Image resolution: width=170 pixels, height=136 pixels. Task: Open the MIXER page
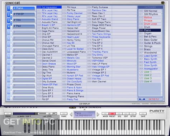[105, 113]
